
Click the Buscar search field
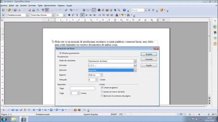(x=138, y=10)
